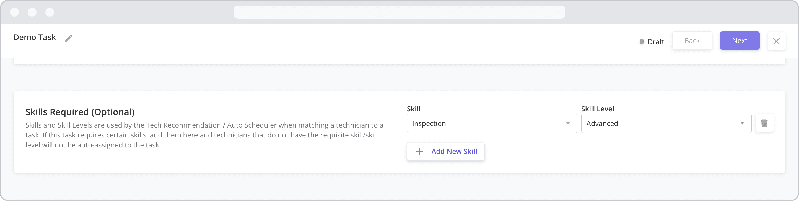Expand the Skill Level dropdown arrow
Image resolution: width=799 pixels, height=201 pixels.
(742, 123)
